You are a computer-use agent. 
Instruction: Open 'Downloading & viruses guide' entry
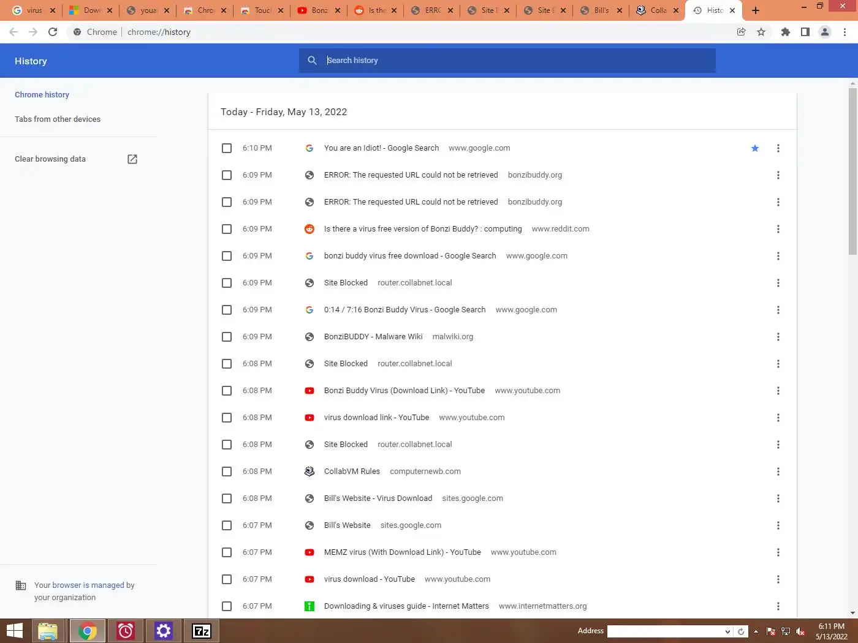[x=406, y=606]
